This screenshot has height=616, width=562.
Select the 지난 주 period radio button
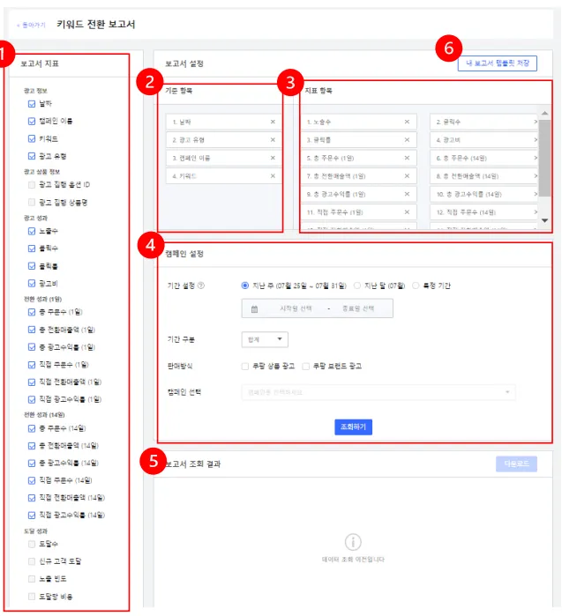[245, 286]
